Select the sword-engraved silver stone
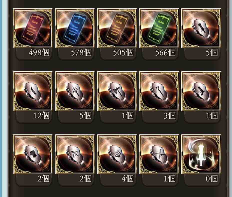The image size is (232, 197). point(201,28)
